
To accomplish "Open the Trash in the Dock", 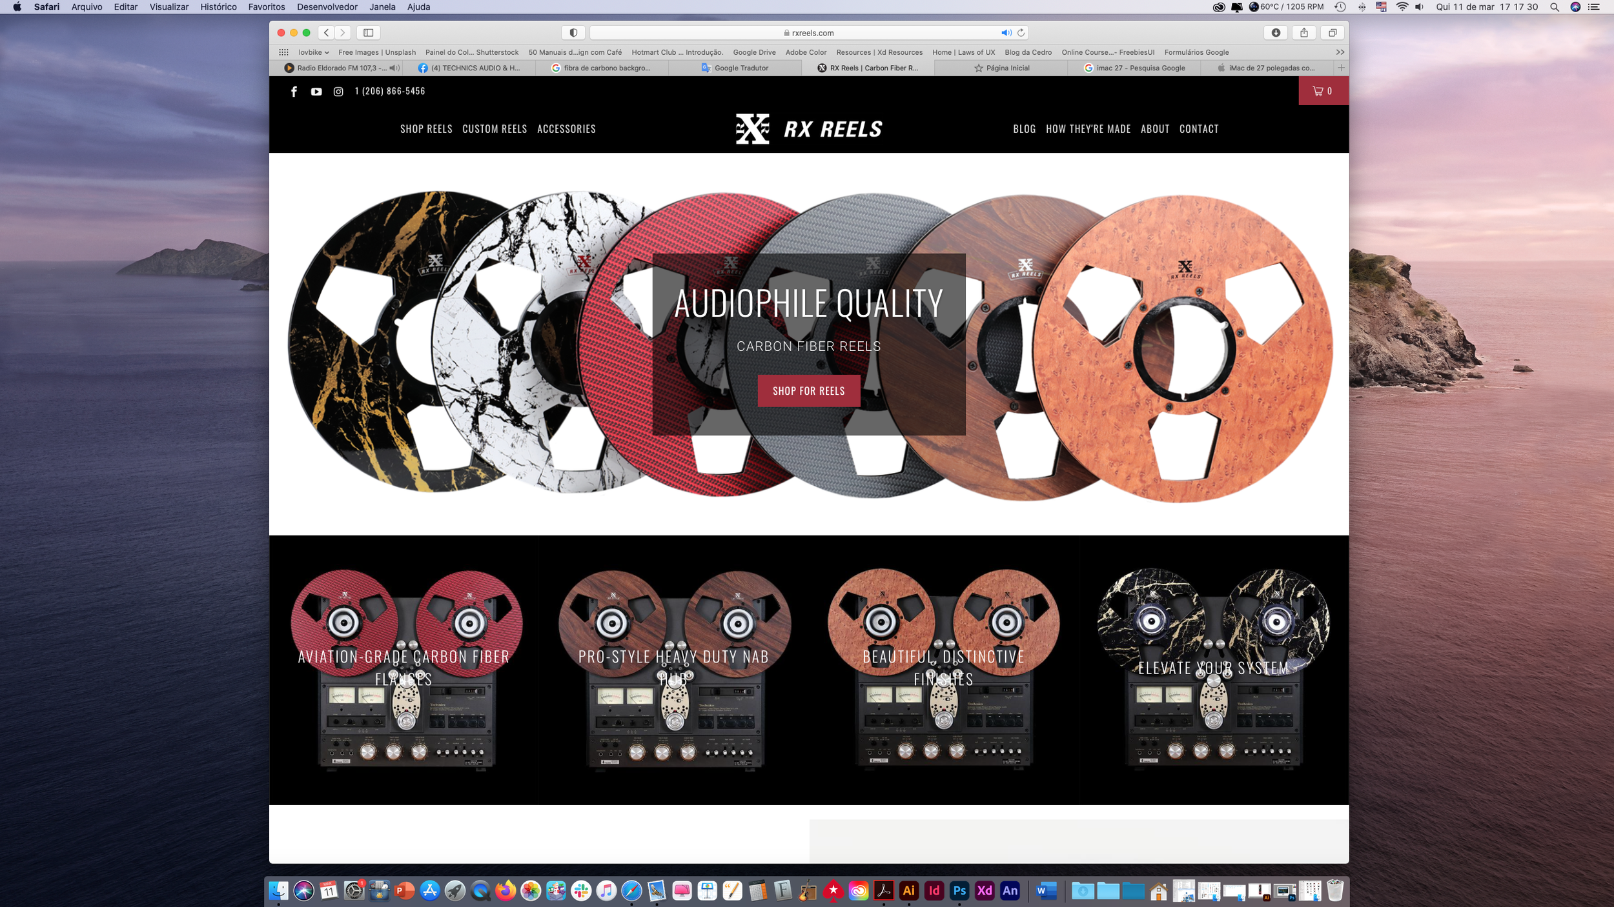I will [1334, 891].
